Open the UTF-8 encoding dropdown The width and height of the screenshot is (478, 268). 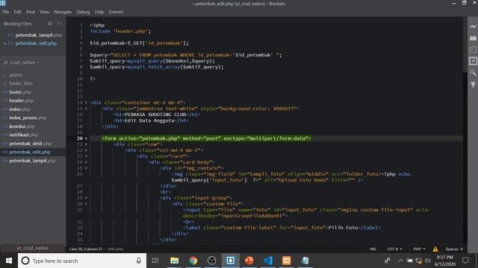click(395, 249)
